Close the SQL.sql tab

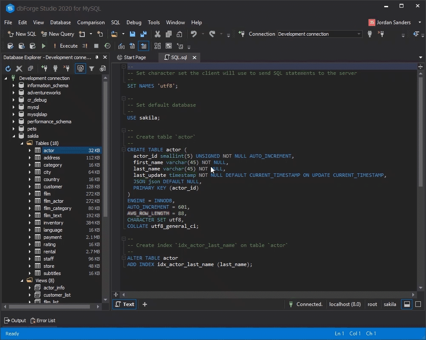[195, 57]
